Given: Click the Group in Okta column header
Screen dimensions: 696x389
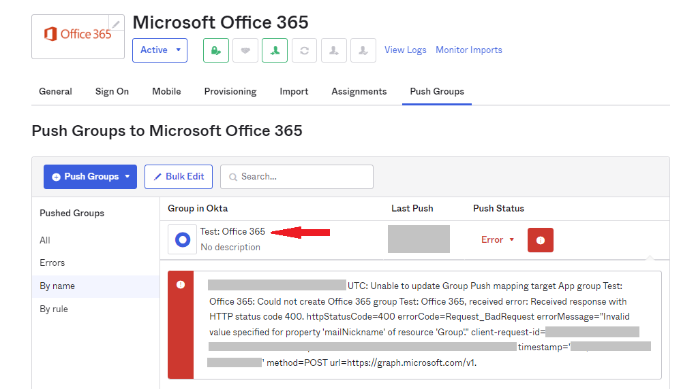Looking at the screenshot, I should [x=198, y=208].
